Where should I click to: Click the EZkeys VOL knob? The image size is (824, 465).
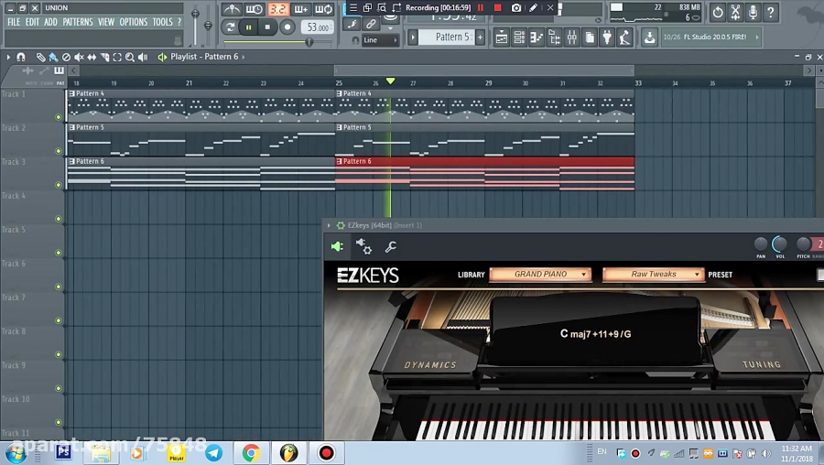click(x=779, y=243)
